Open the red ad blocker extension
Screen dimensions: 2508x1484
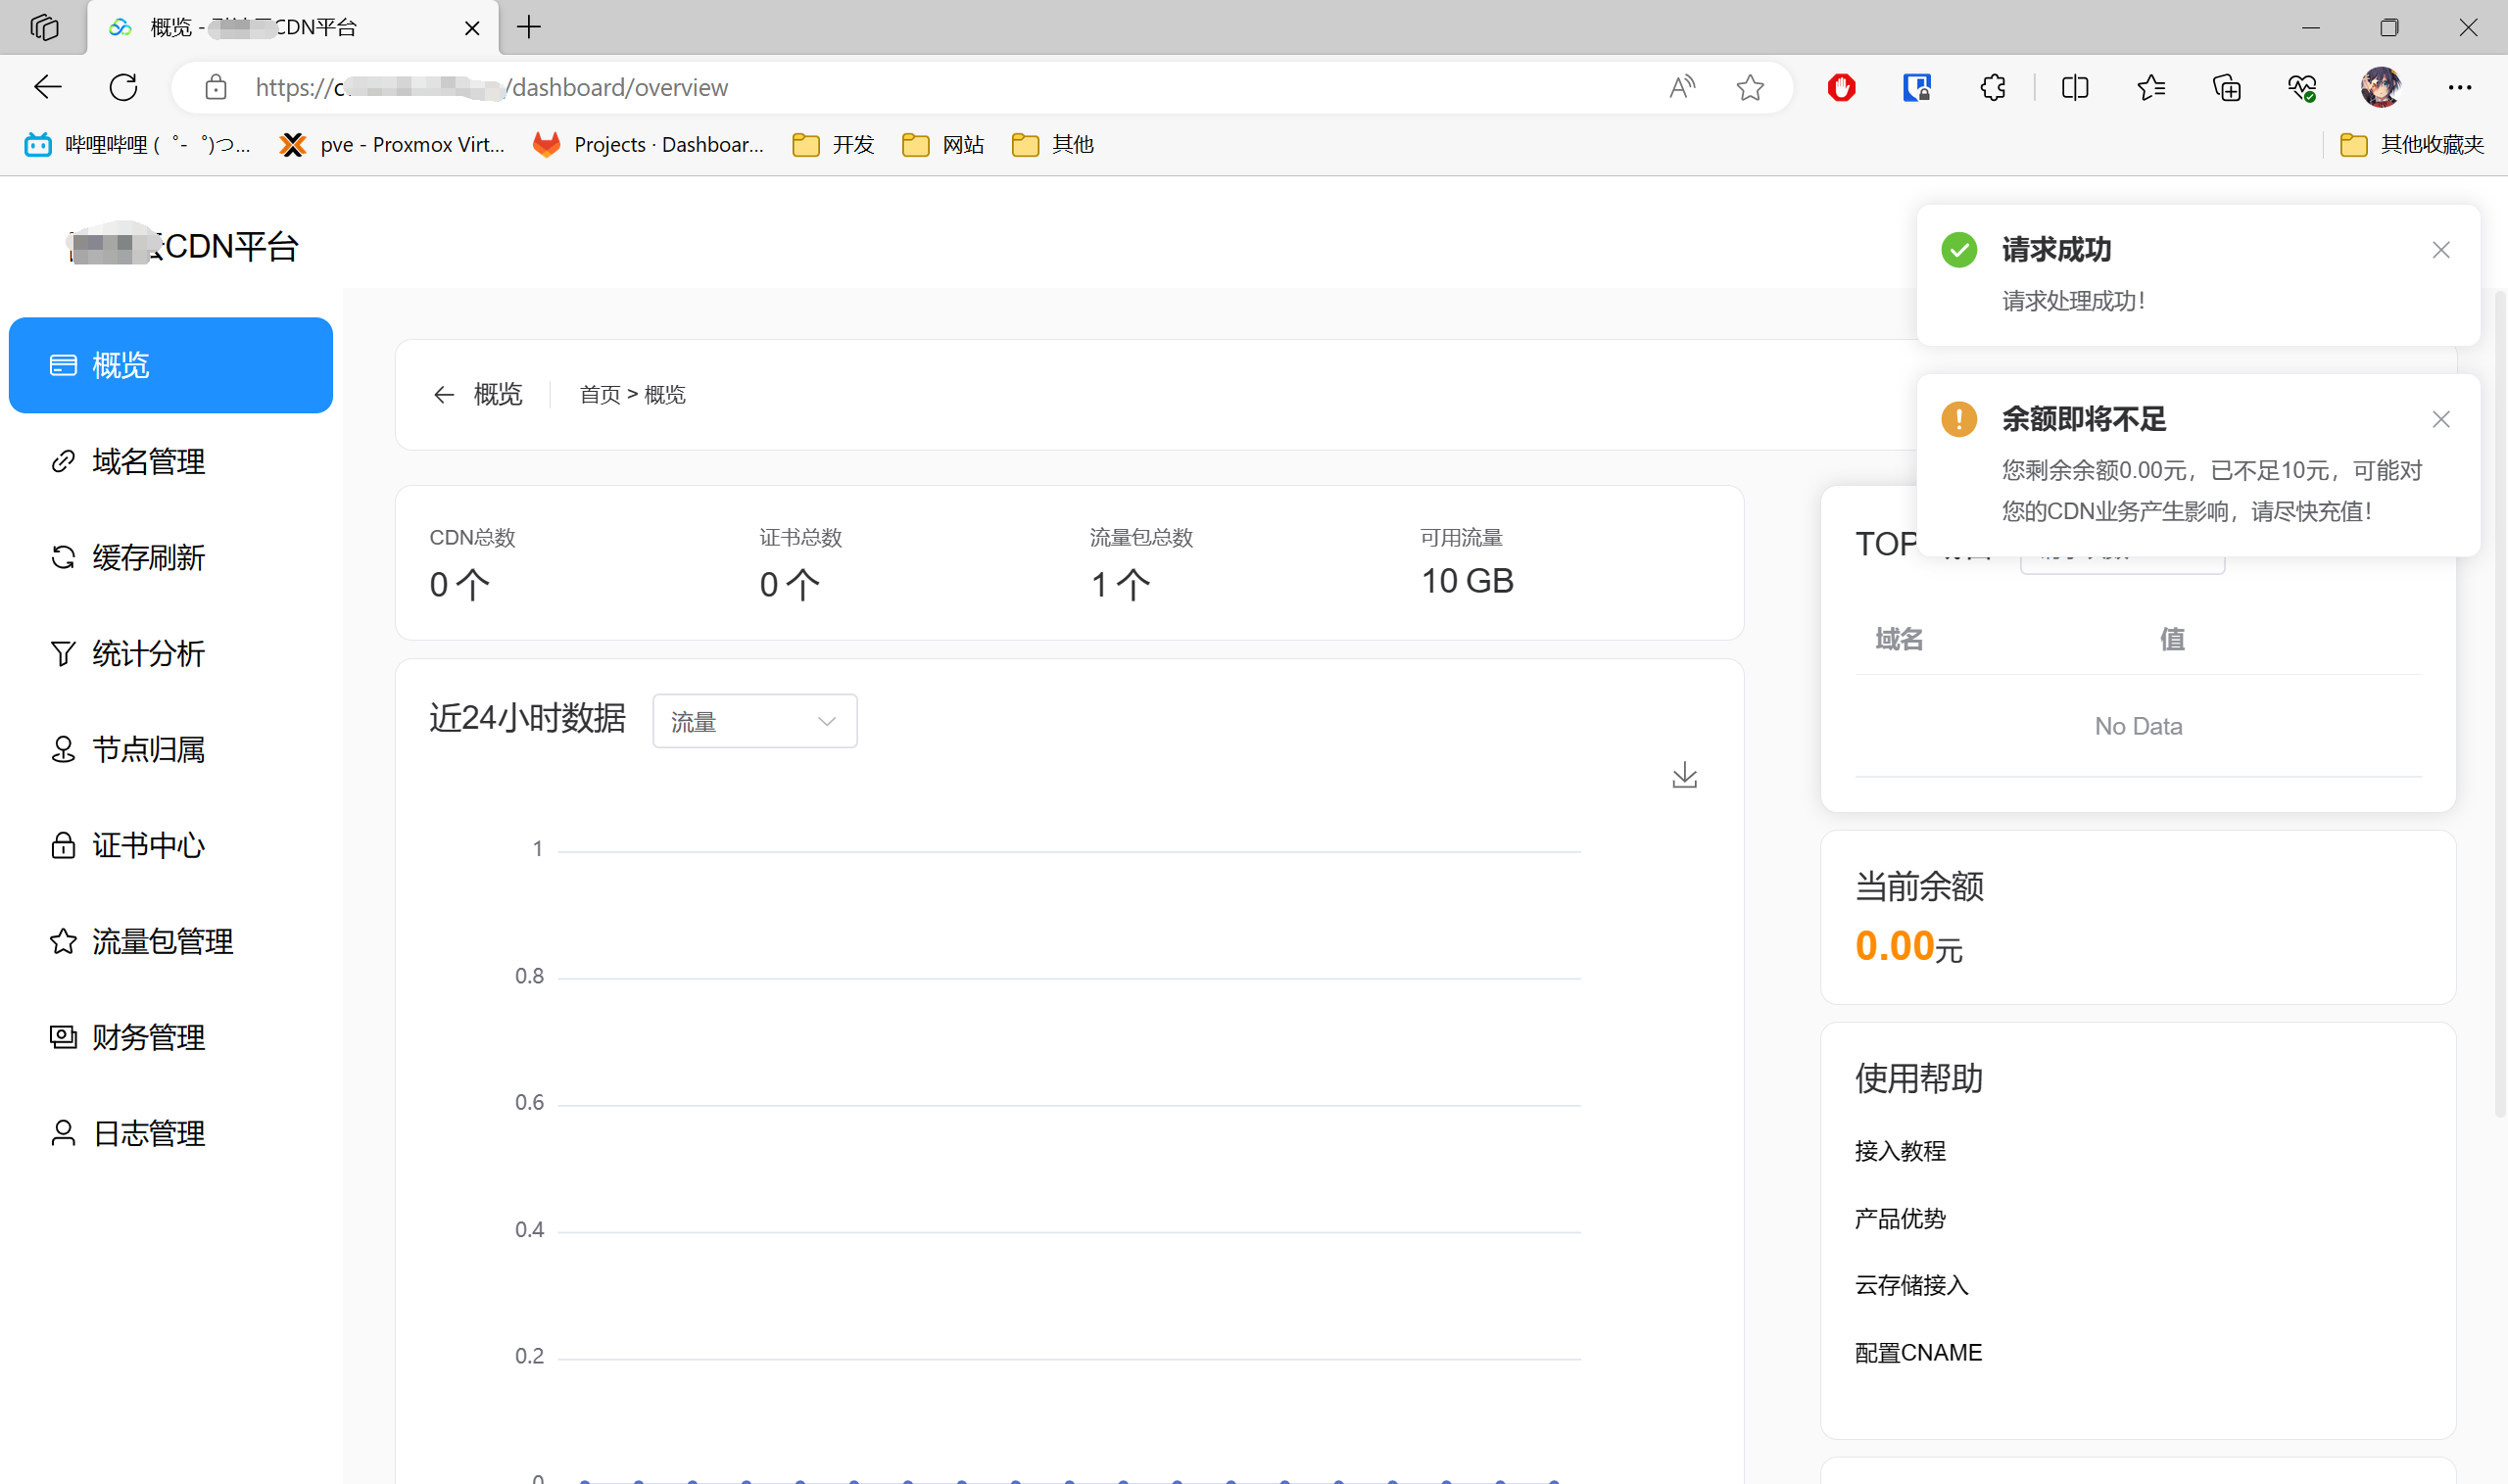1841,87
